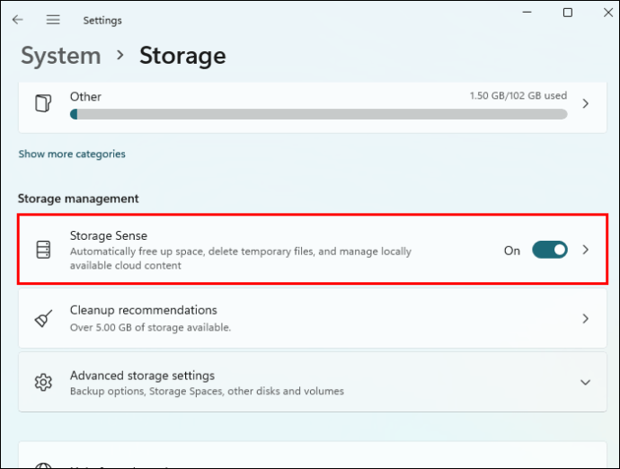Click the Other category file icon
Image resolution: width=620 pixels, height=469 pixels.
click(42, 103)
